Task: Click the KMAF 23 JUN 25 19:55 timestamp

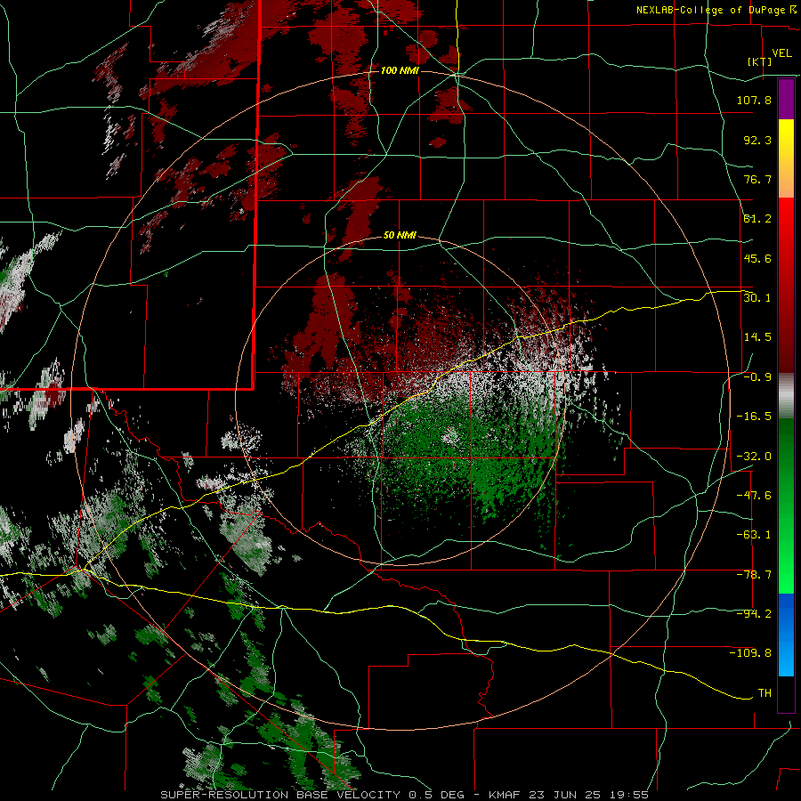Action: [569, 795]
